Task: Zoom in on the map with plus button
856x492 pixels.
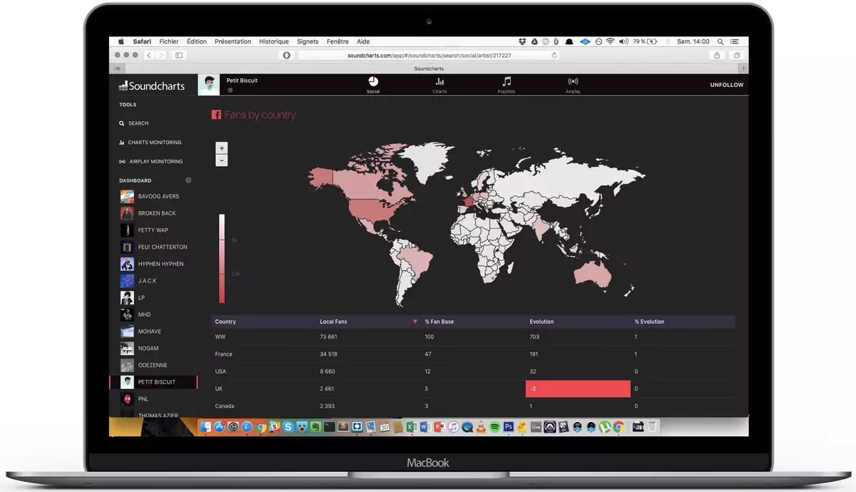Action: click(222, 148)
